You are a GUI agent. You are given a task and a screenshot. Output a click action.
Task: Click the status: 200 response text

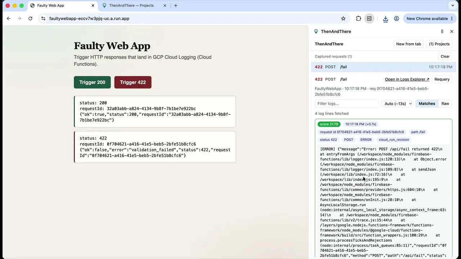pos(93,103)
